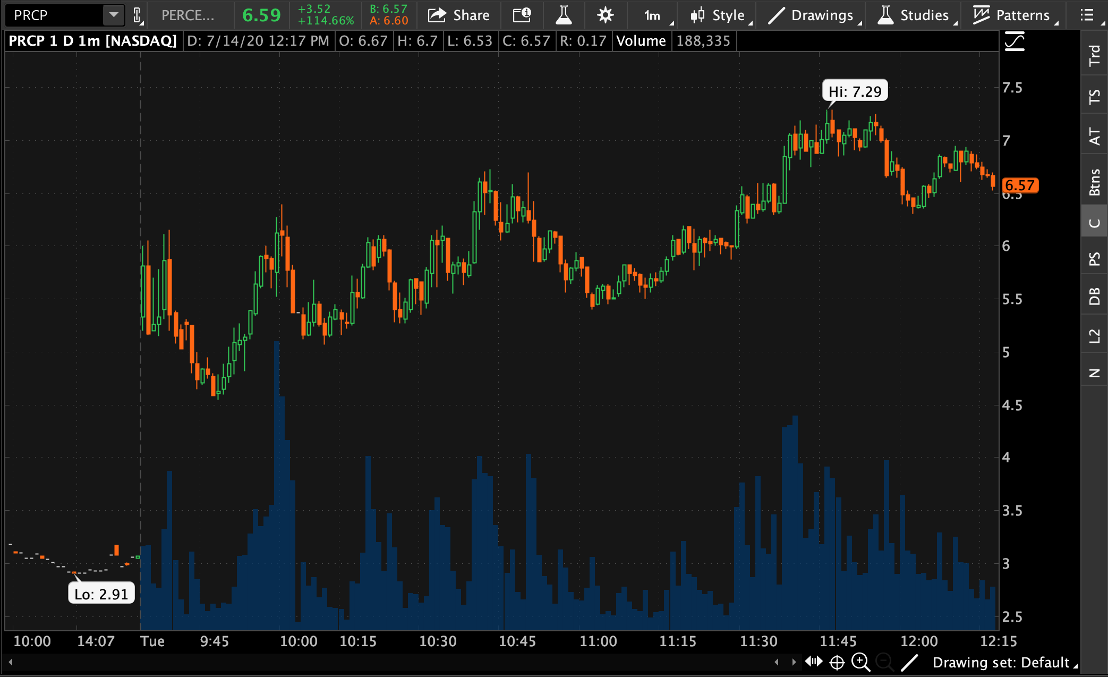The width and height of the screenshot is (1108, 677).
Task: Open the Trd sidebar tab
Action: tap(1094, 55)
